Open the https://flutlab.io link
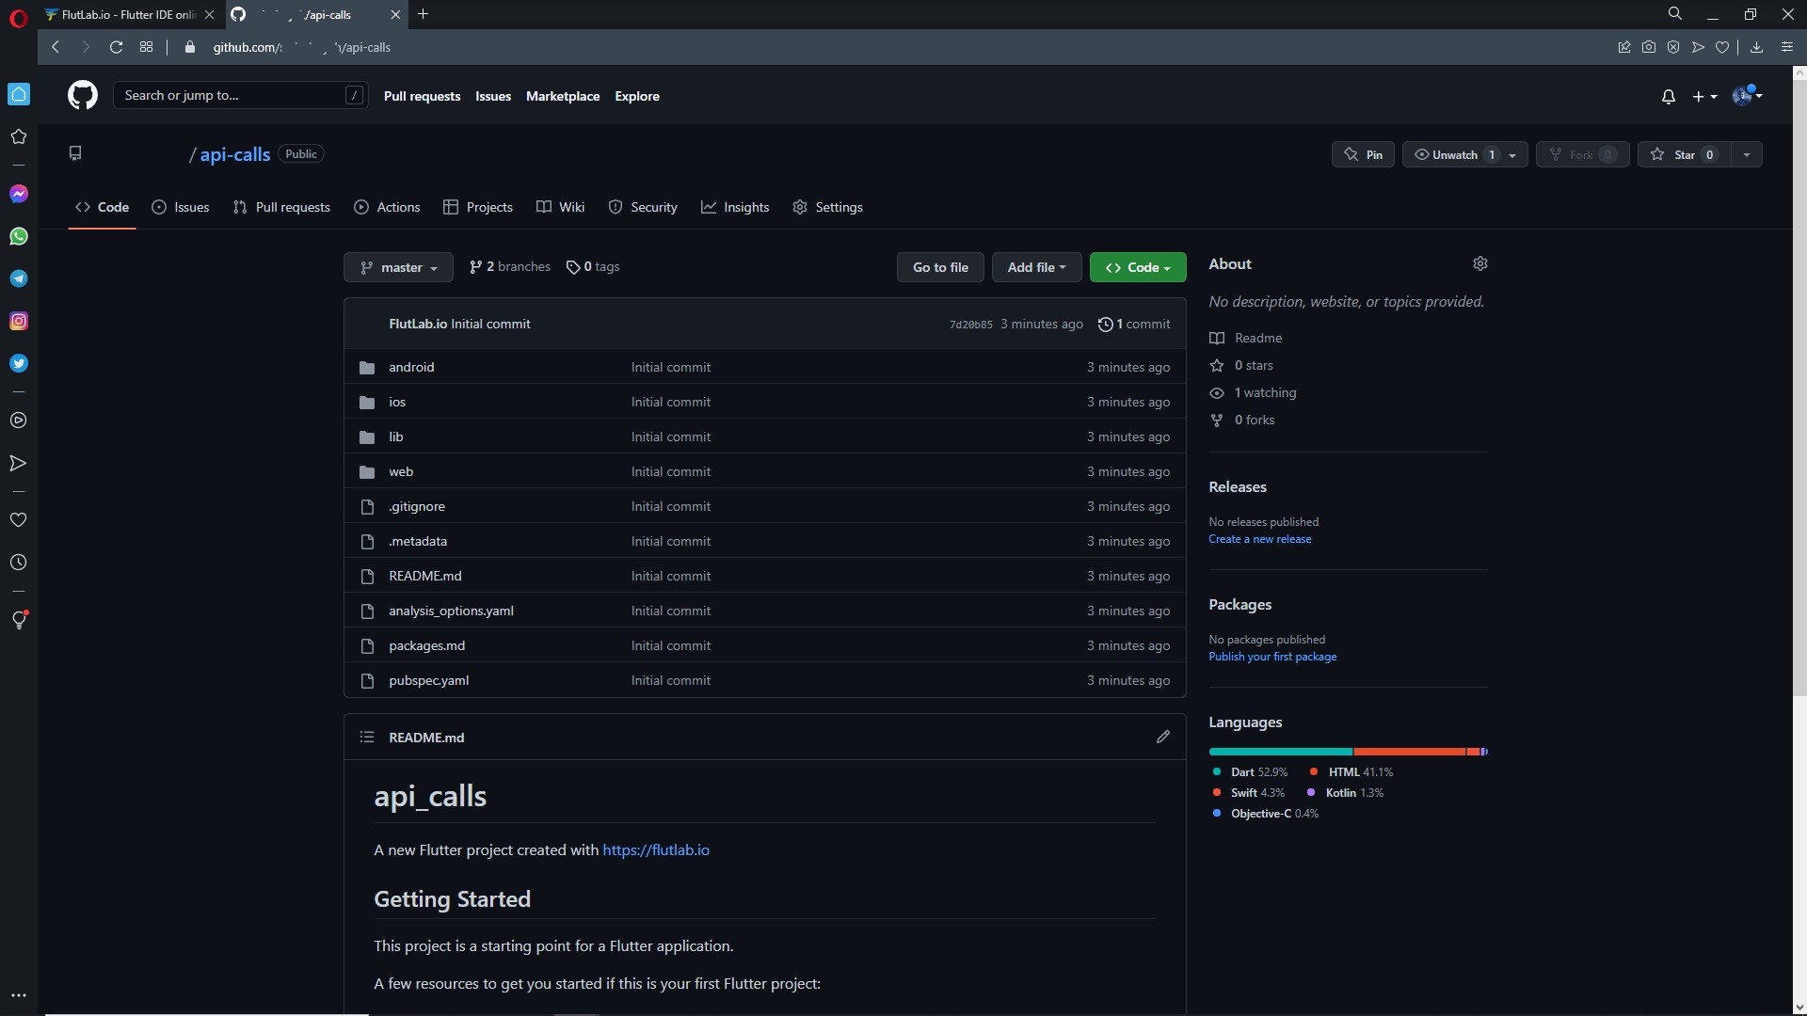The image size is (1807, 1016). pos(656,849)
